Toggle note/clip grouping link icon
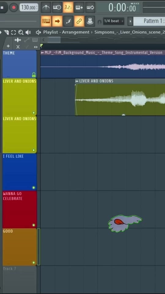The width and height of the screenshot is (165, 294). pyautogui.click(x=79, y=21)
